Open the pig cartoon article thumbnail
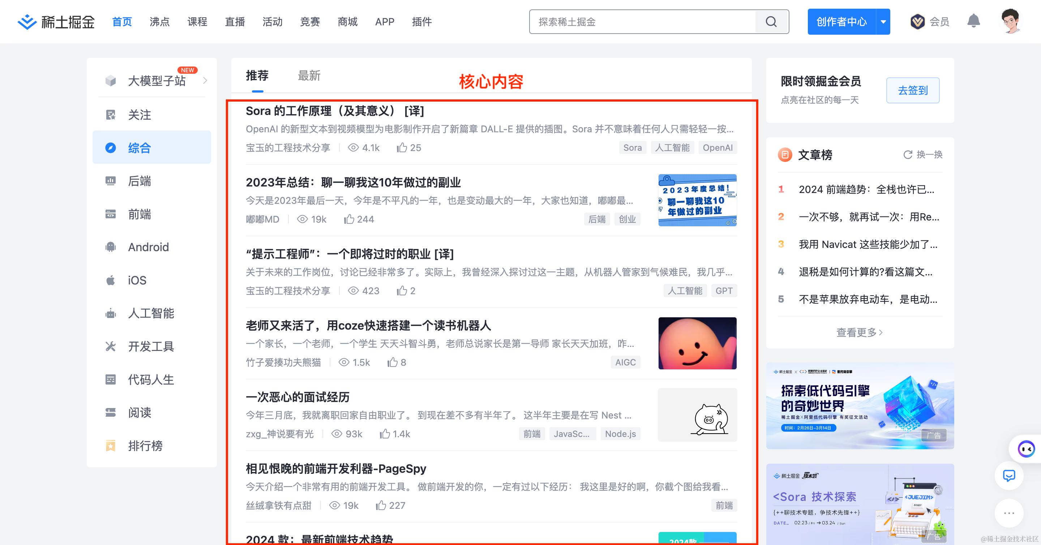The height and width of the screenshot is (545, 1041). 698,415
